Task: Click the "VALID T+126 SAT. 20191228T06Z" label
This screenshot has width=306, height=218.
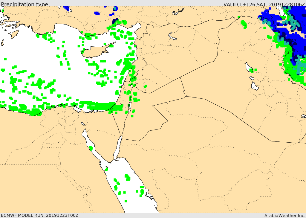Action: click(264, 4)
